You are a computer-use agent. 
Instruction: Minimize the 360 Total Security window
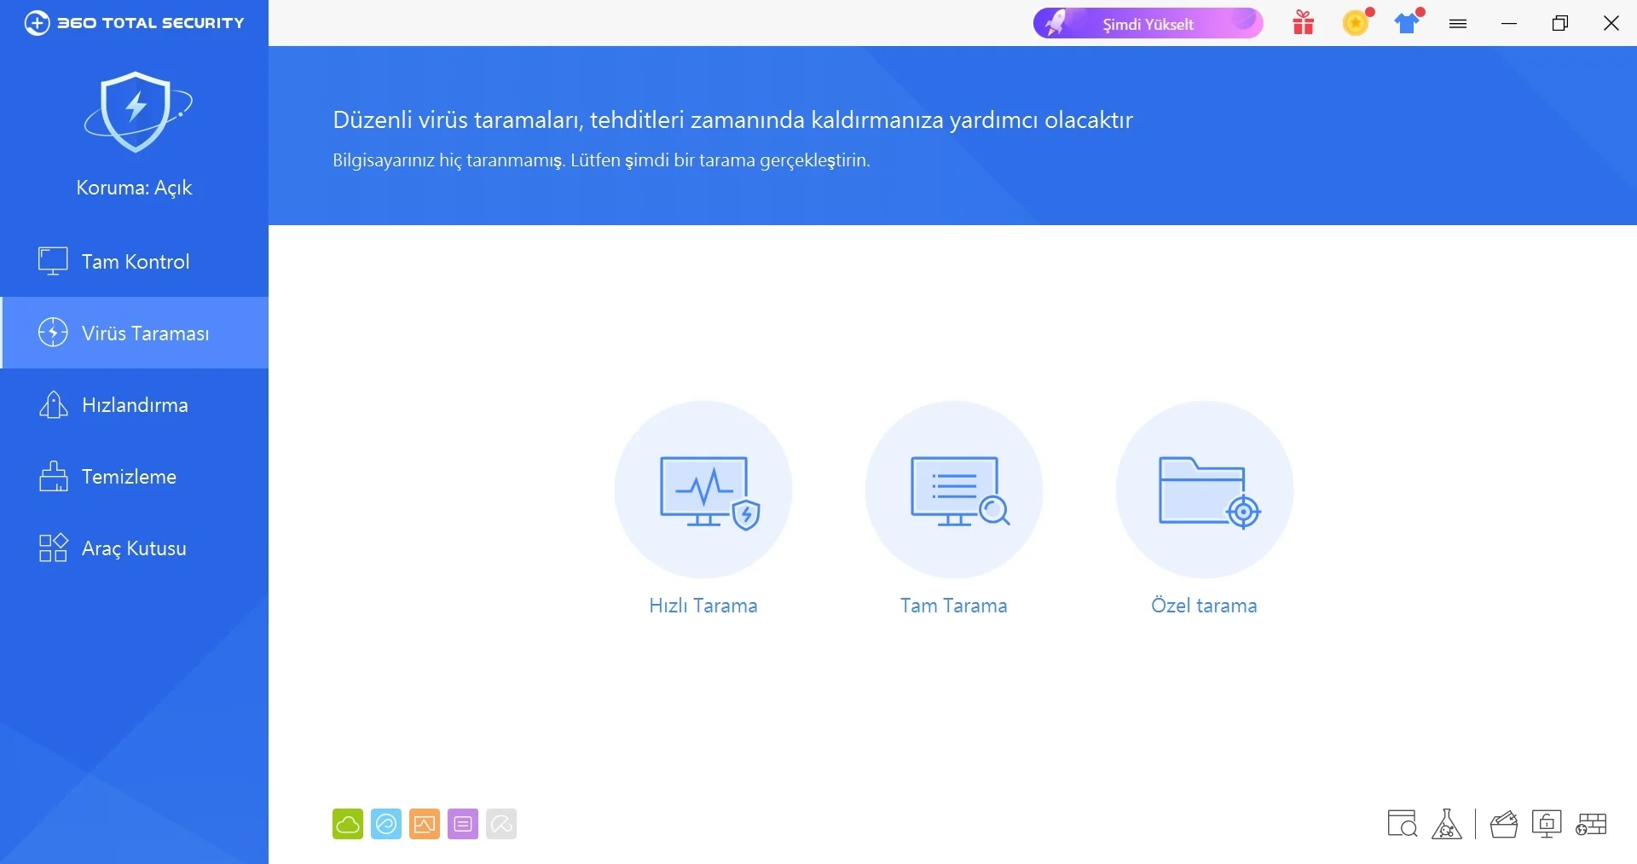[x=1509, y=24]
